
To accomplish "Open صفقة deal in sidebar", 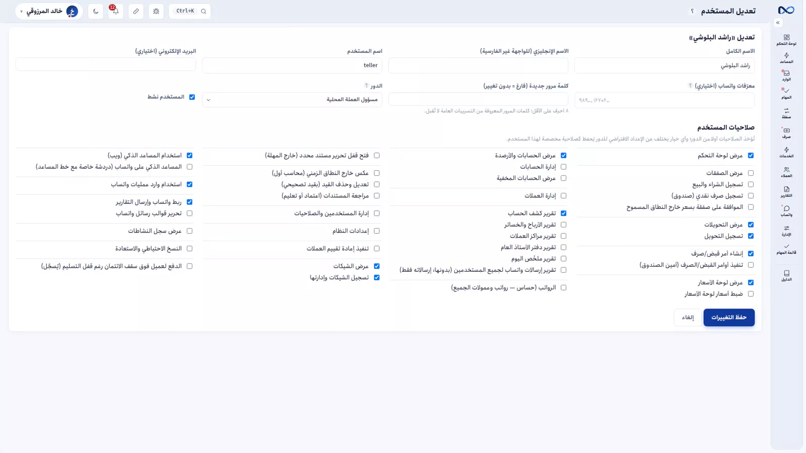I will [x=786, y=113].
